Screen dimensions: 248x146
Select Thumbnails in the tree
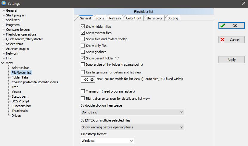pos(20,111)
